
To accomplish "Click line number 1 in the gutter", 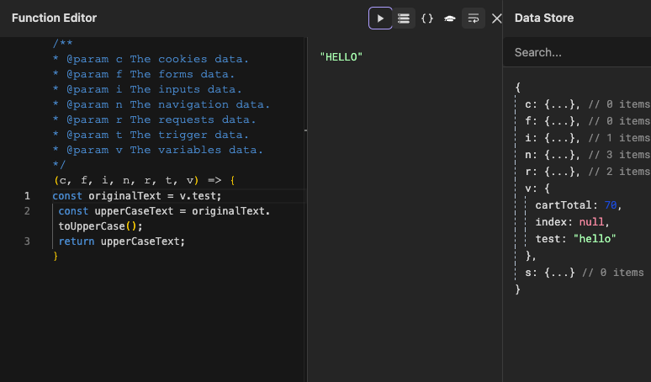I will point(27,196).
